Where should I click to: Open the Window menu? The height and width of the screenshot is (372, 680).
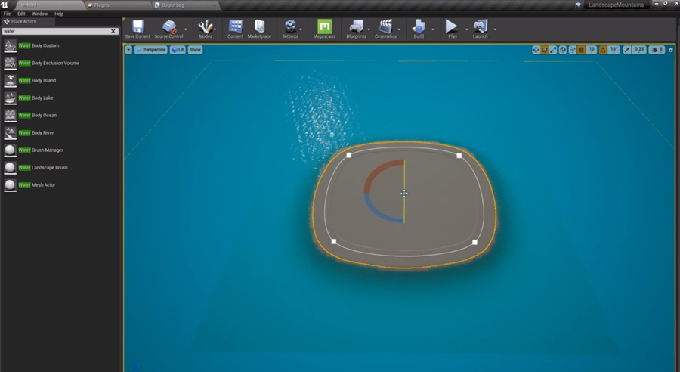(x=39, y=14)
